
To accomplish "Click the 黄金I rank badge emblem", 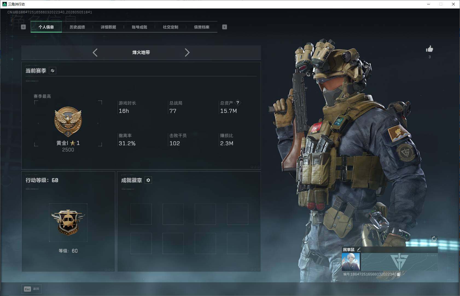I will click(x=68, y=122).
